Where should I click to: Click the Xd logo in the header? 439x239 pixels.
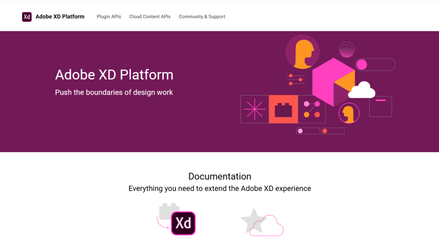pos(27,17)
